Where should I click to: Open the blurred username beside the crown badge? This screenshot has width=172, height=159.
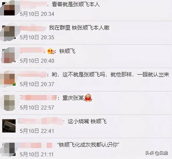pyautogui.click(x=33, y=51)
